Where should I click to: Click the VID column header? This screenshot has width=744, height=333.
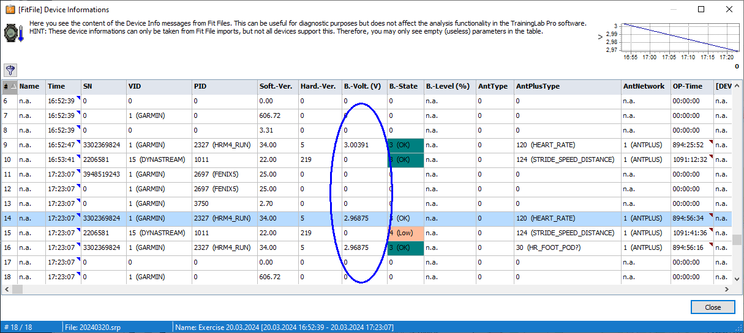click(x=159, y=87)
